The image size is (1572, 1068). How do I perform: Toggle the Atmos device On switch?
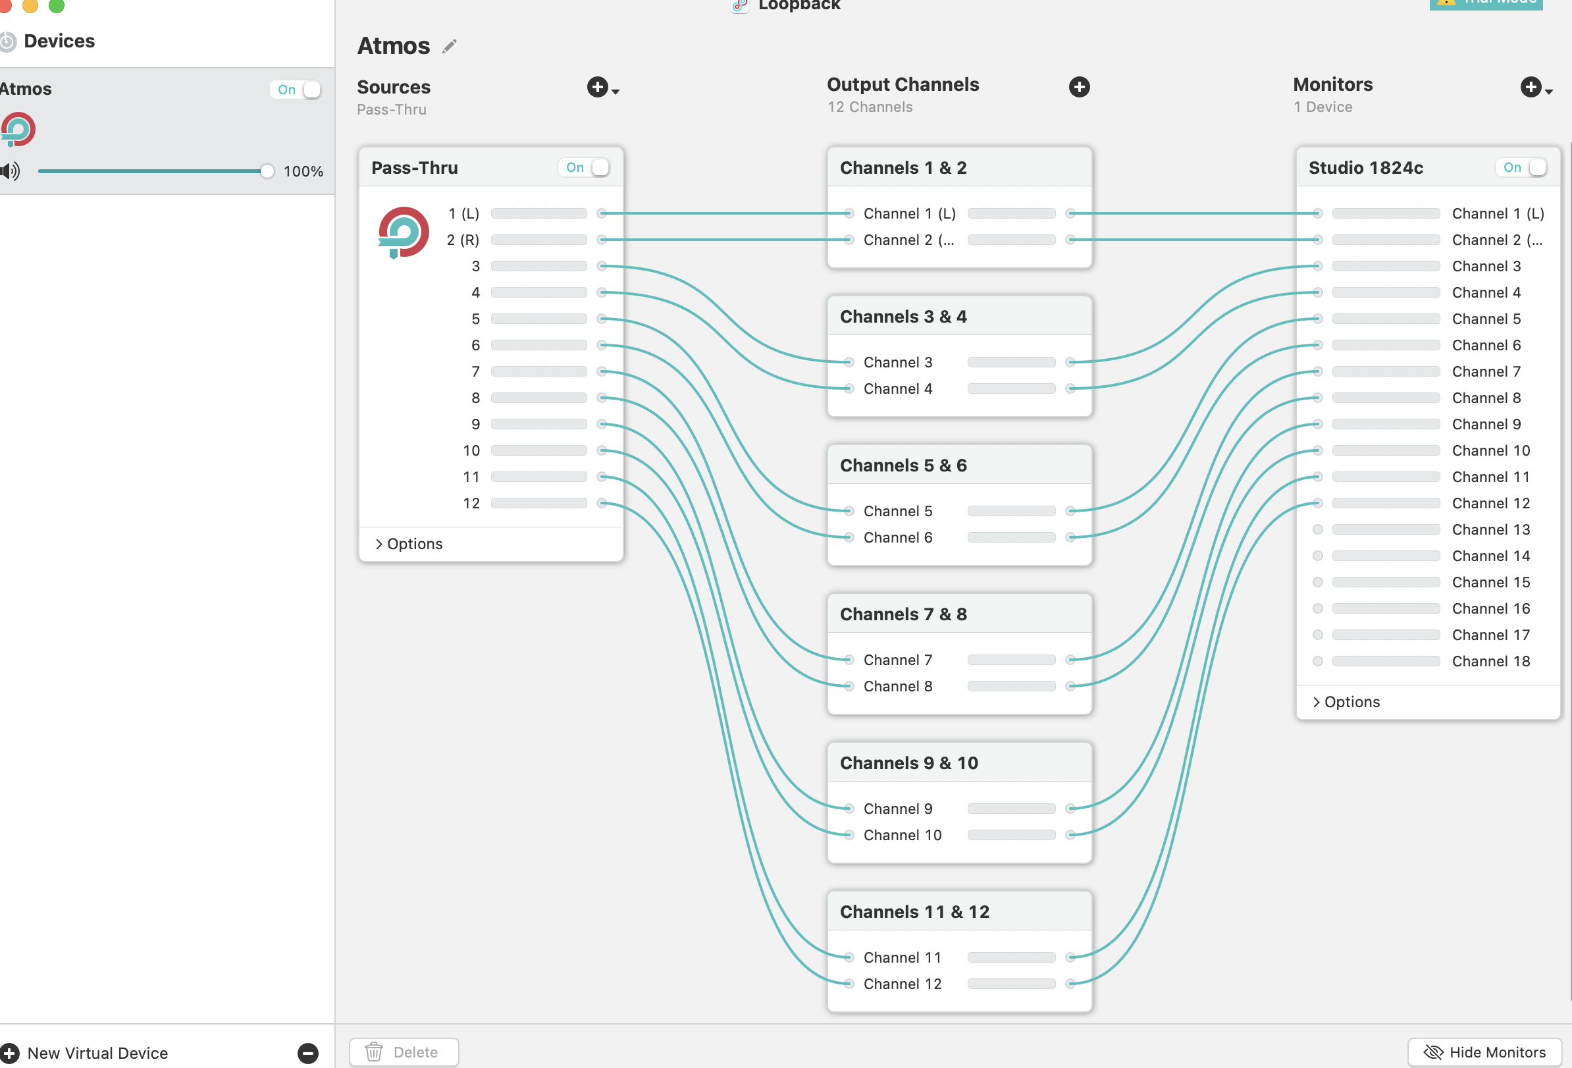296,90
